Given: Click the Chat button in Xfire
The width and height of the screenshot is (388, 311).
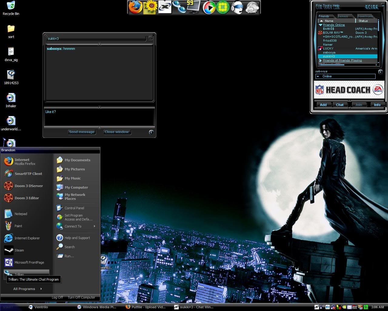Looking at the screenshot, I should coord(340,105).
